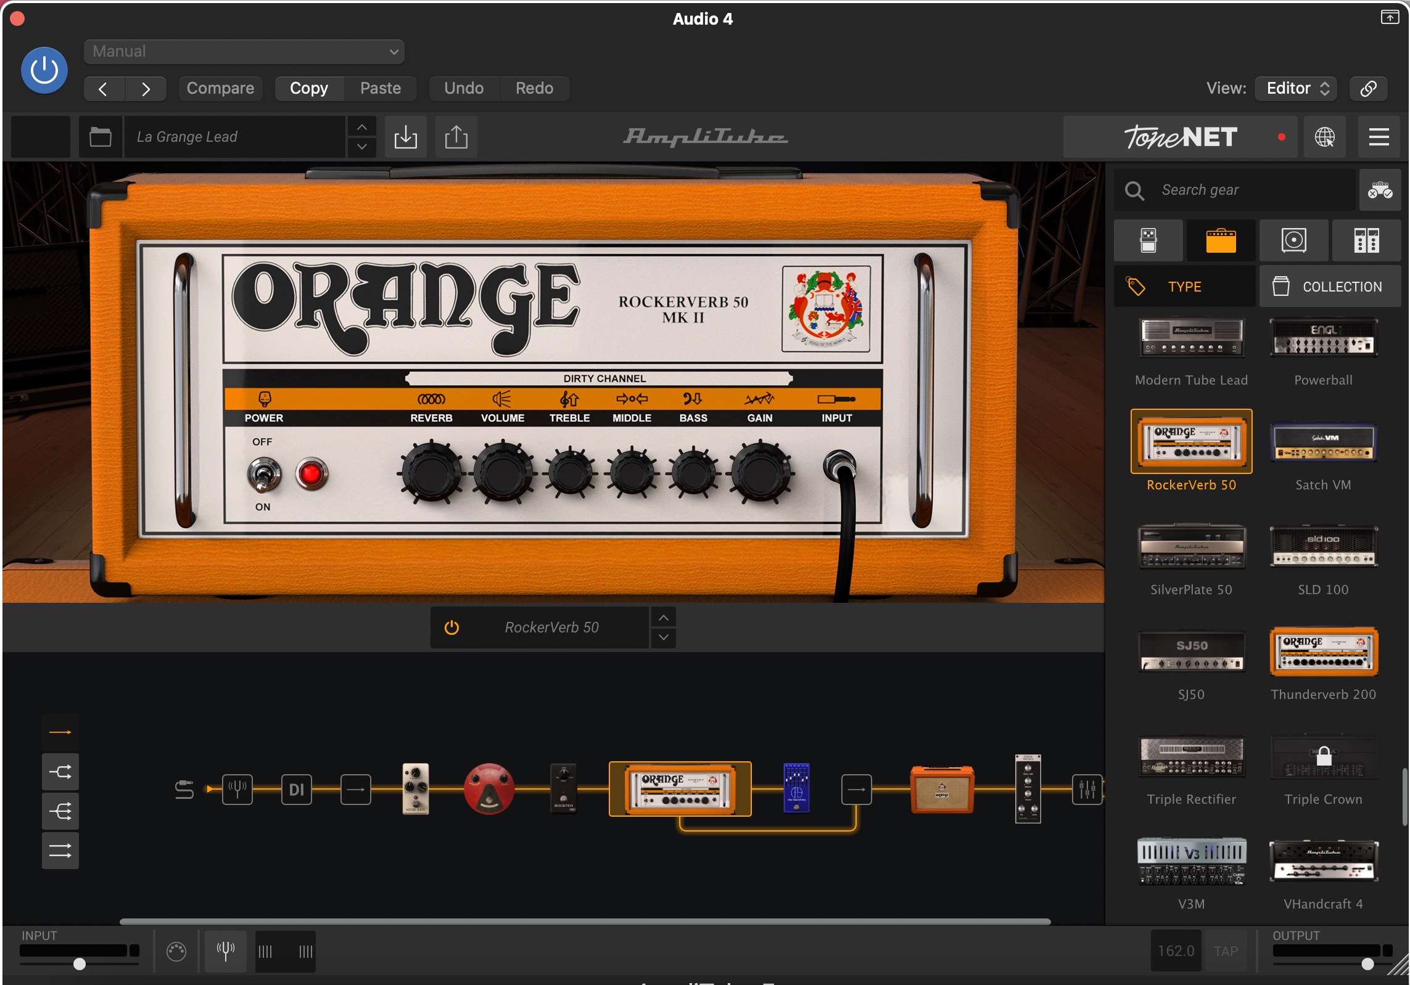Click the TAP tempo button

pyautogui.click(x=1226, y=951)
